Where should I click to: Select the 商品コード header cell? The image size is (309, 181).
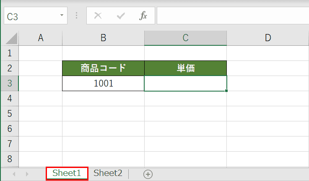coord(103,68)
